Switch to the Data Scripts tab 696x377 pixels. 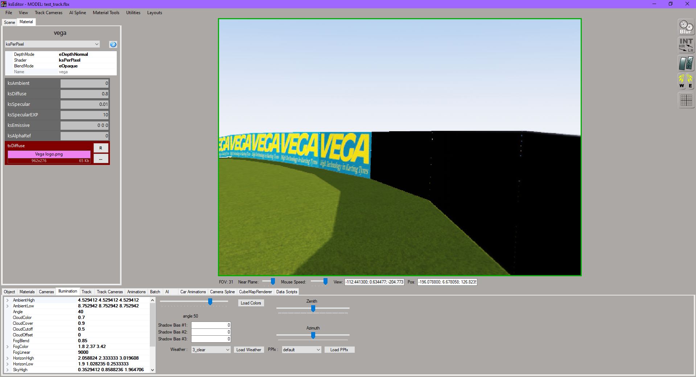(287, 292)
